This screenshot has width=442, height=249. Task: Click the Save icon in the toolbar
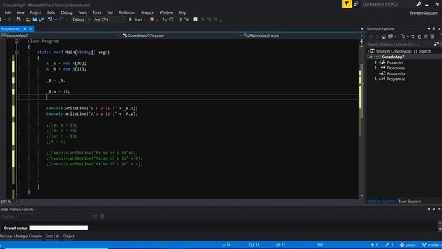click(x=35, y=19)
